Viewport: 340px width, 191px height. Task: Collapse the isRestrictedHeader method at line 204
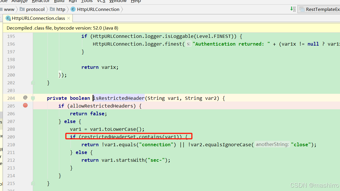(33, 98)
